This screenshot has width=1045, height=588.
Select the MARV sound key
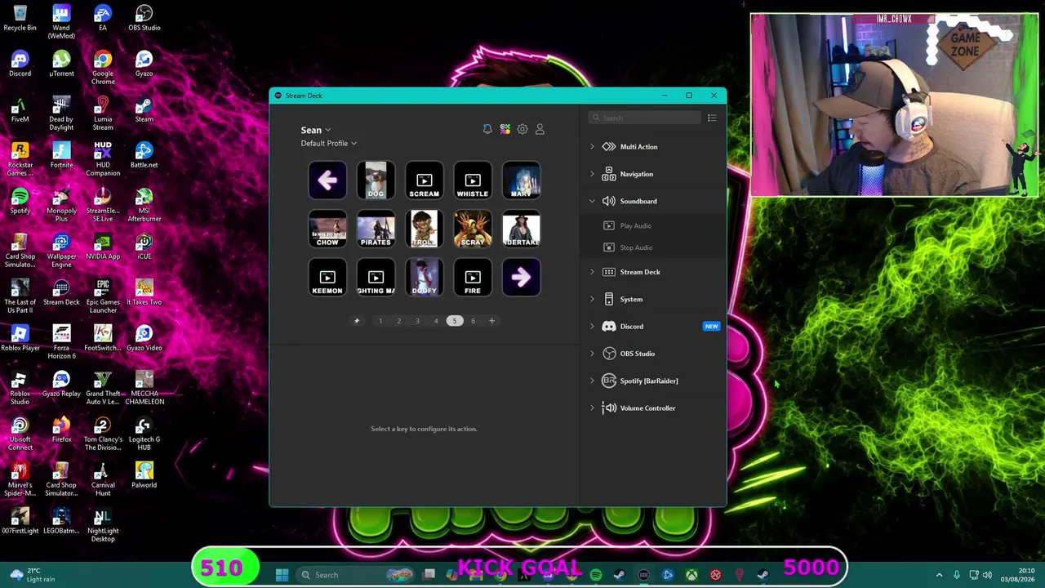521,180
